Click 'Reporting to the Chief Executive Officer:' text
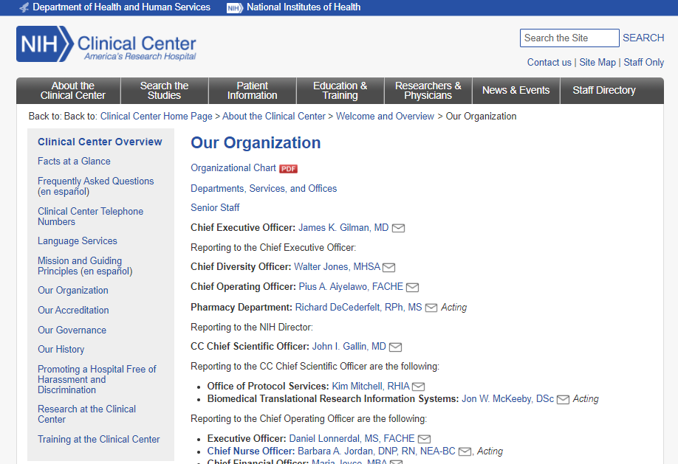The image size is (678, 464). click(x=273, y=248)
